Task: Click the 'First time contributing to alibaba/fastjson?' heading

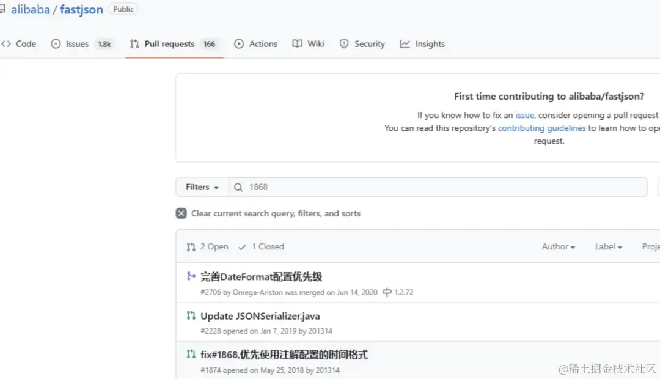Action: coord(549,97)
